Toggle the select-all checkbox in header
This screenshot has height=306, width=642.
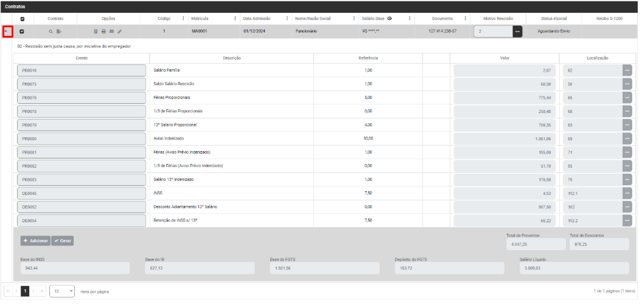click(23, 19)
